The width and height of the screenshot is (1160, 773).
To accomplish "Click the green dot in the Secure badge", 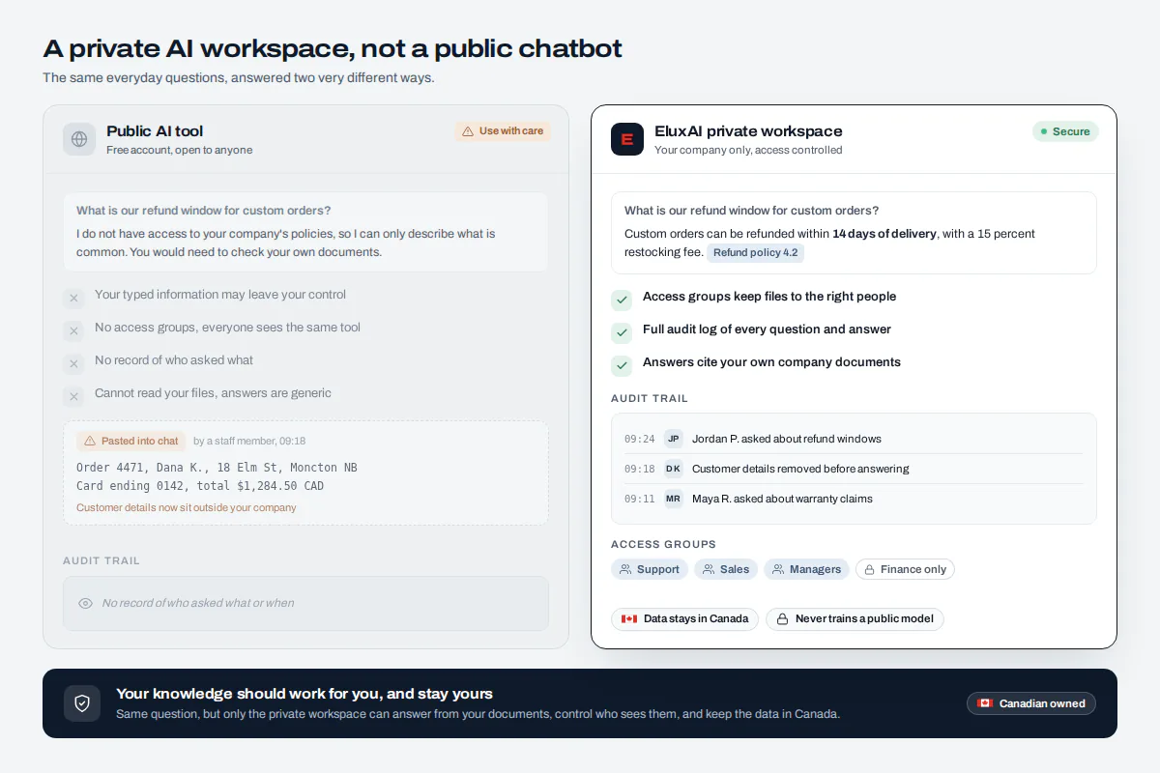I will 1044,131.
